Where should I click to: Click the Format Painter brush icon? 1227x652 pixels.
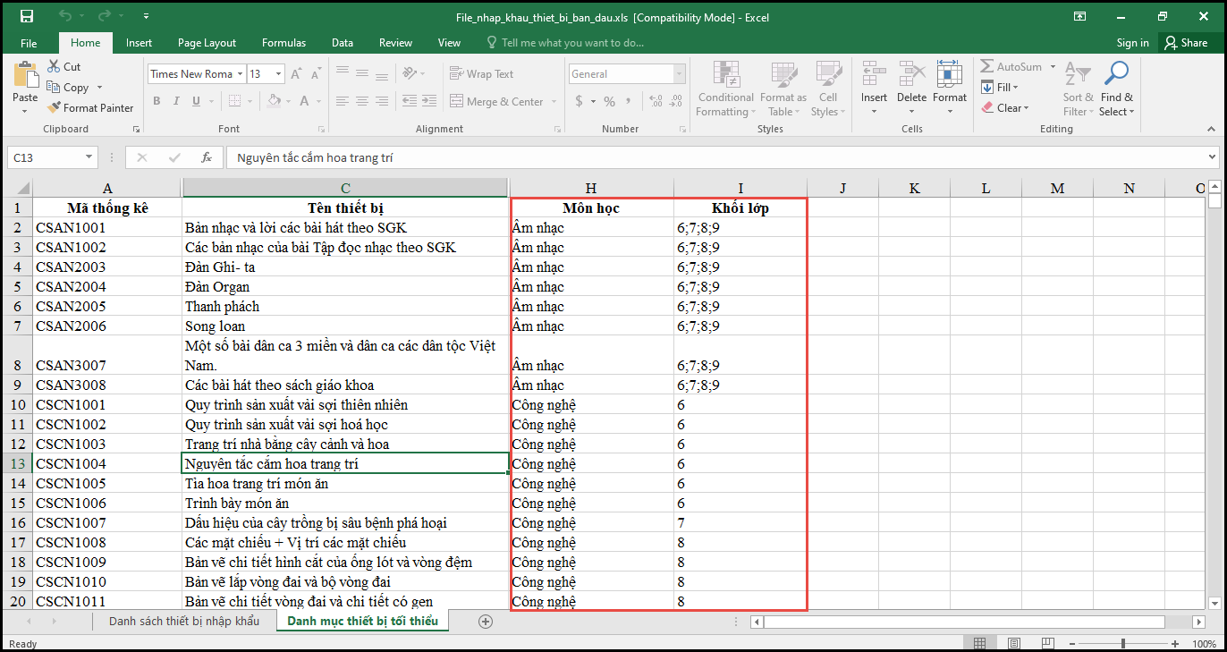tap(54, 108)
